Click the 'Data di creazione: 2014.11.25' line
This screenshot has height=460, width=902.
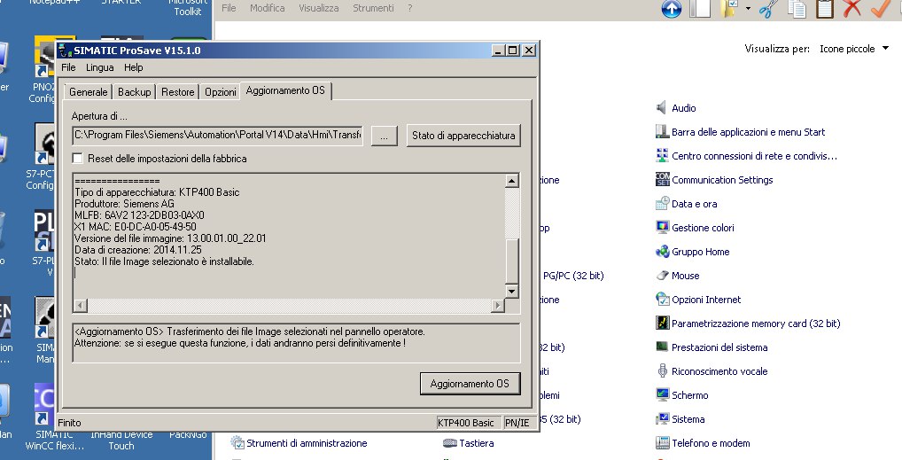click(138, 249)
